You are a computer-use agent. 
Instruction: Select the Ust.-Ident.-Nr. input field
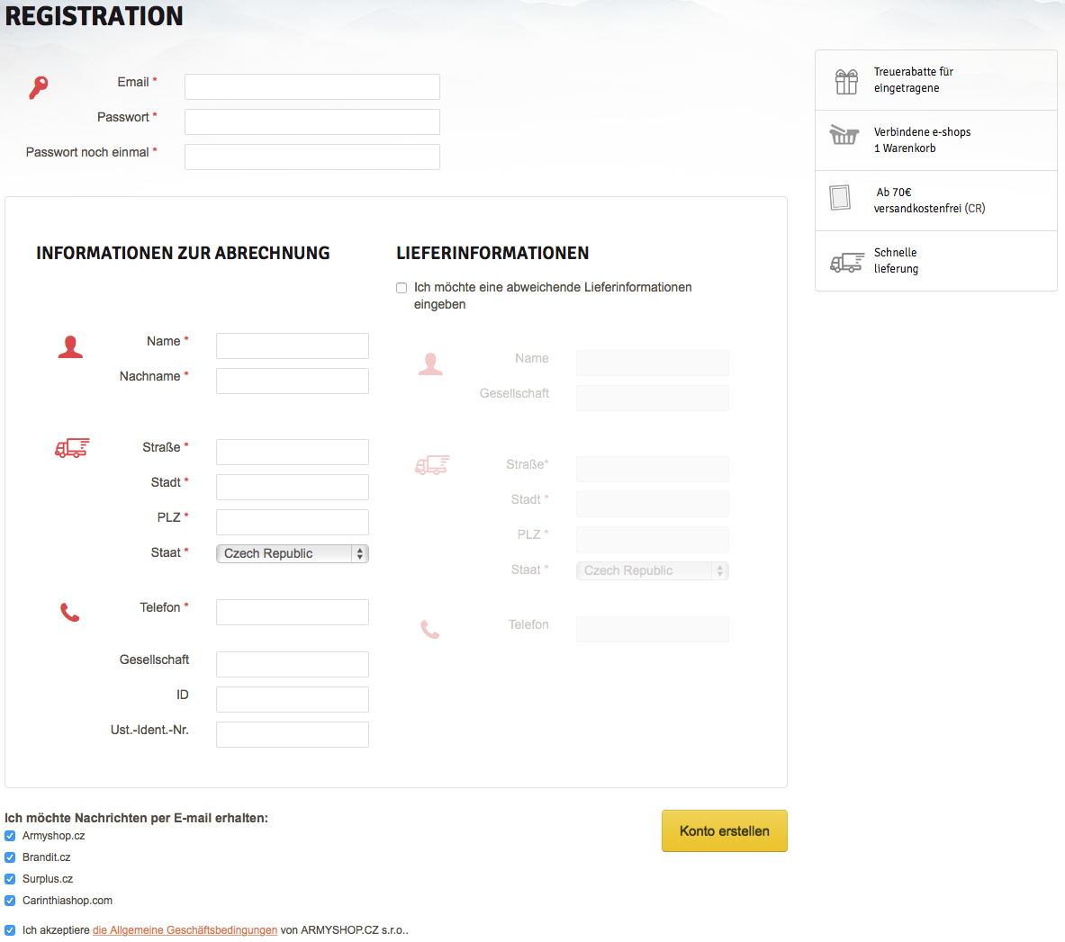[293, 735]
